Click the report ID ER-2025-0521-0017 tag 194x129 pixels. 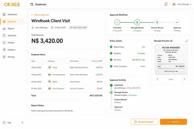[x=78, y=27]
